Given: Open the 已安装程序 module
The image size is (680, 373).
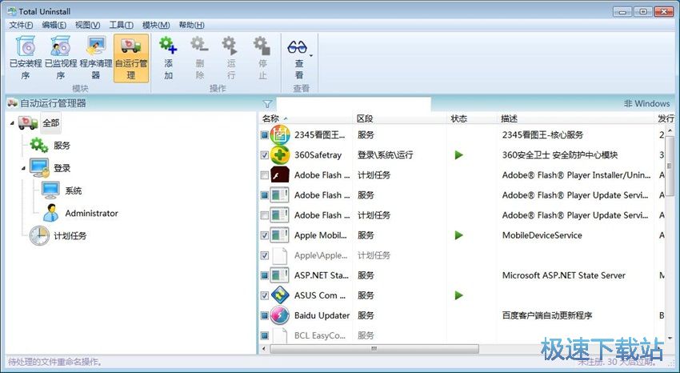Looking at the screenshot, I should [x=26, y=58].
